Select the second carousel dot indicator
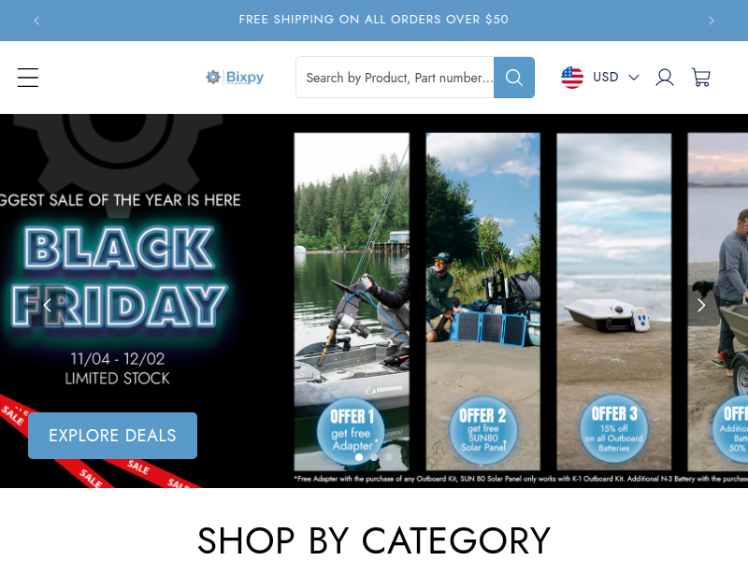Viewport: 748px width, 561px height. point(374,457)
